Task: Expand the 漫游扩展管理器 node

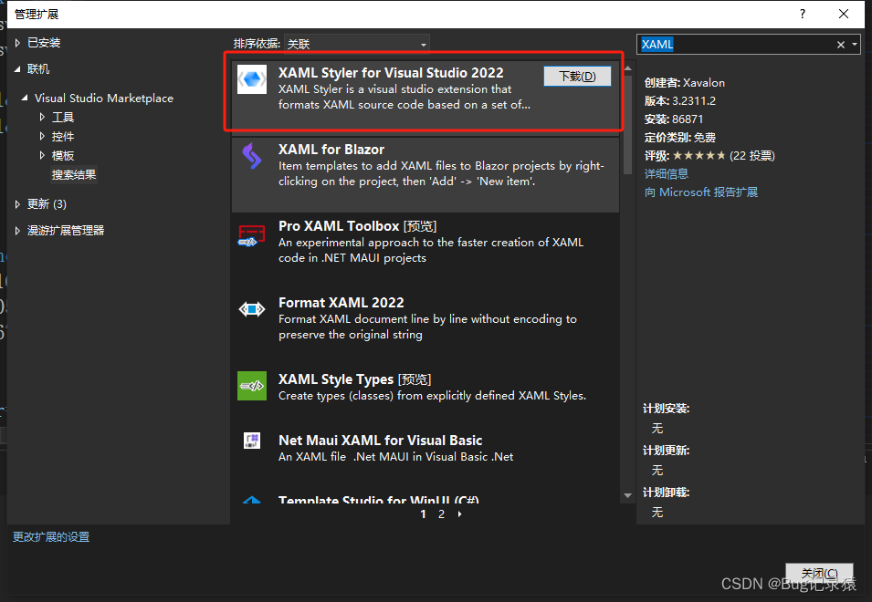Action: pos(17,230)
